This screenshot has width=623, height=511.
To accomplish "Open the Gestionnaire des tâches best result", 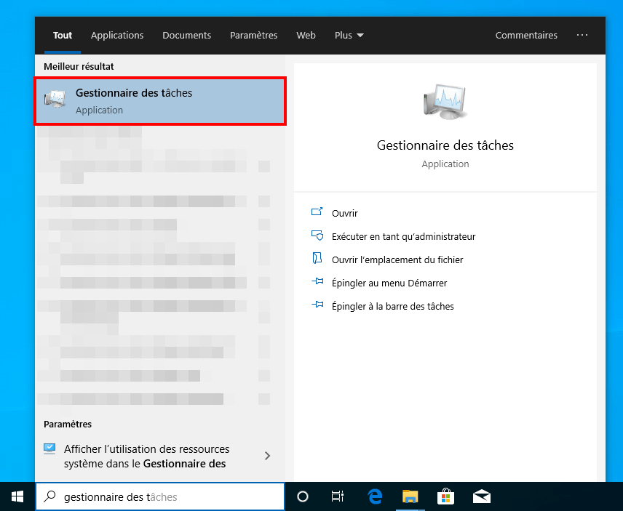I will 160,101.
